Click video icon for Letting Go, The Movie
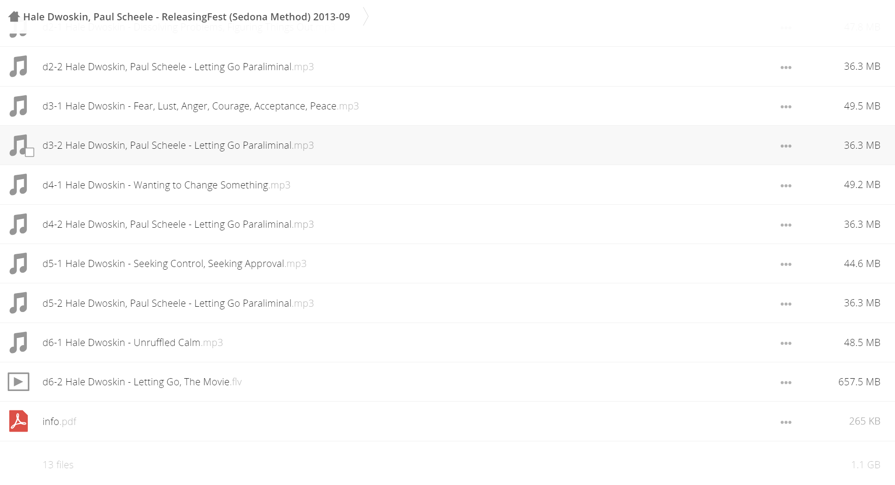Image resolution: width=895 pixels, height=485 pixels. click(x=19, y=382)
